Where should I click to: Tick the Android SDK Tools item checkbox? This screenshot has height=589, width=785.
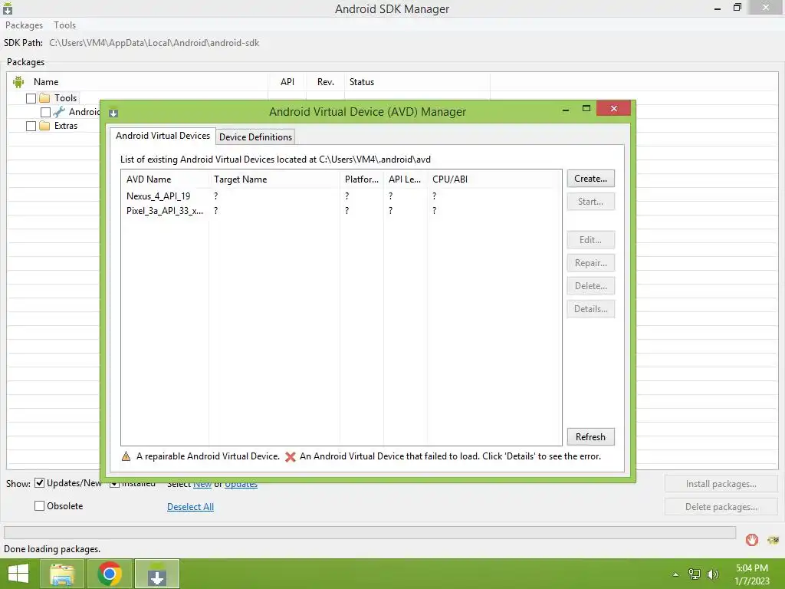pos(45,112)
